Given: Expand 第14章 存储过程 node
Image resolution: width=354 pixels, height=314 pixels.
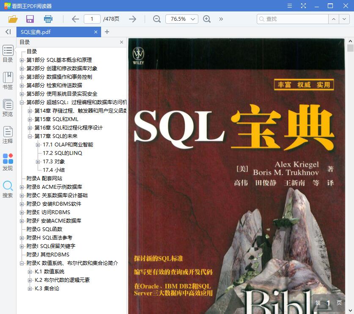Looking at the screenshot, I should pyautogui.click(x=30, y=111).
